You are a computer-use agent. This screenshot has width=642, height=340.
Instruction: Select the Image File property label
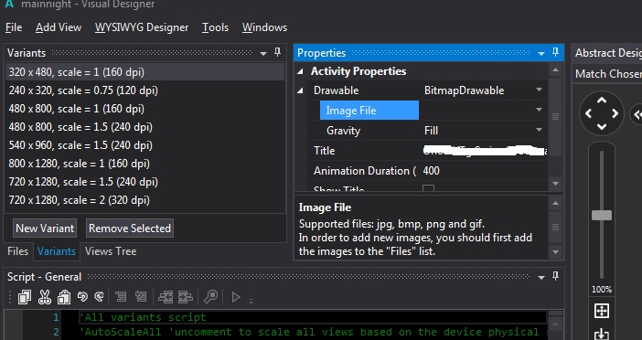pos(369,111)
